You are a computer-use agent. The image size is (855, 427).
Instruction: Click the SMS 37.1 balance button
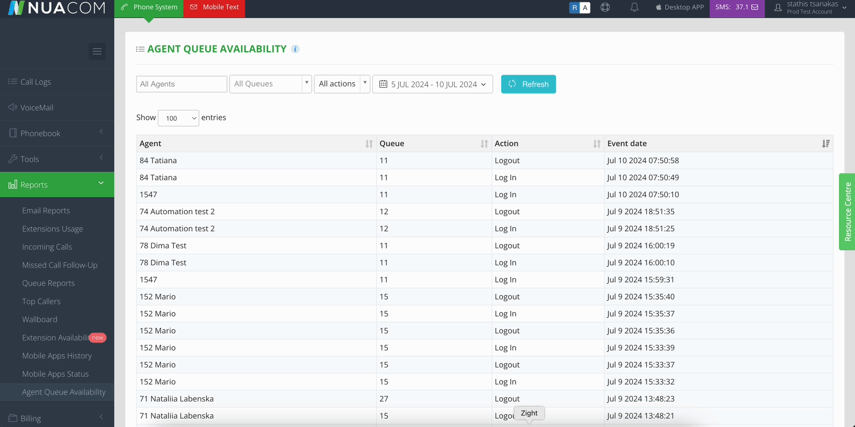(x=737, y=8)
